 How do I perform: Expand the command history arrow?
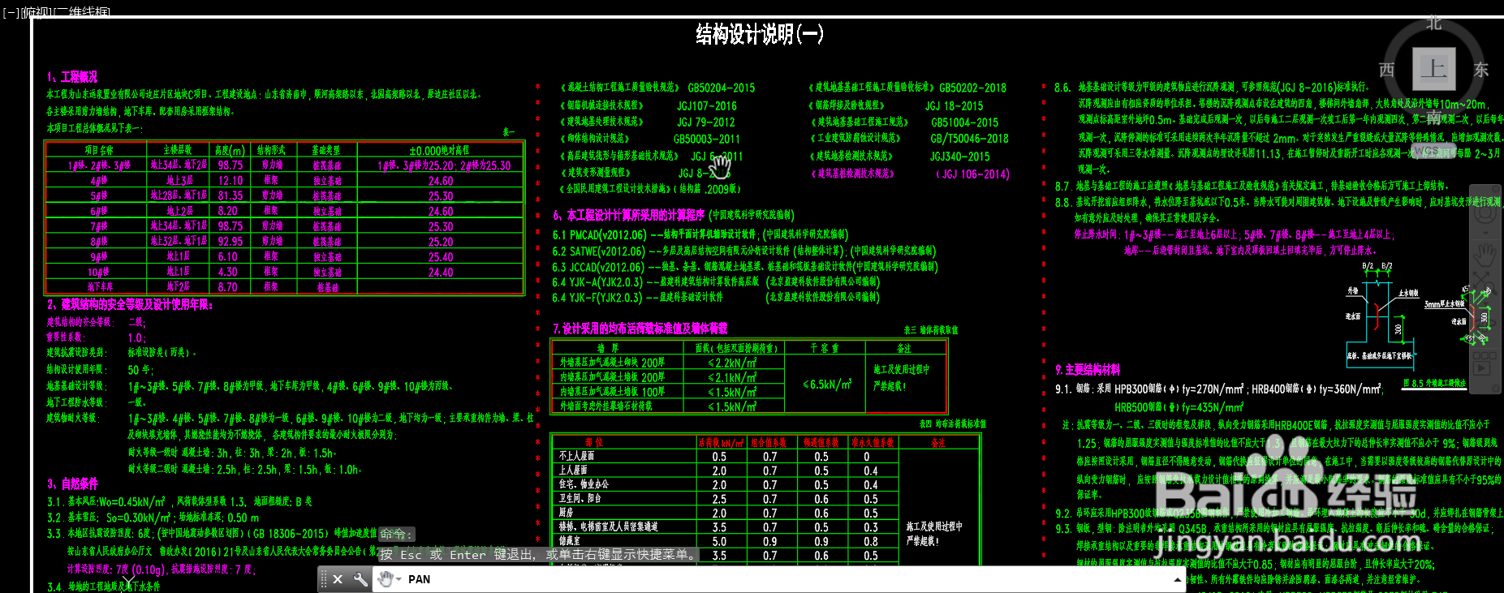[x=1178, y=579]
